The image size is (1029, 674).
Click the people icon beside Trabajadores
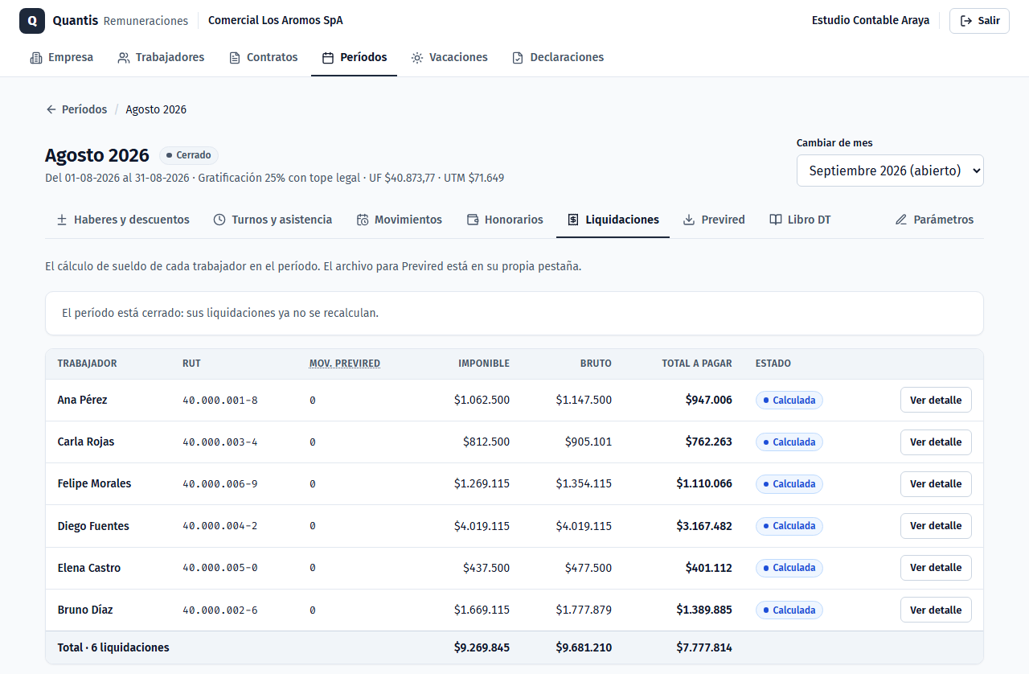123,58
